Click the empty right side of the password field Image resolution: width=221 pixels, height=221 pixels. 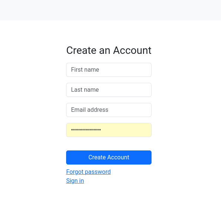pyautogui.click(x=127, y=130)
